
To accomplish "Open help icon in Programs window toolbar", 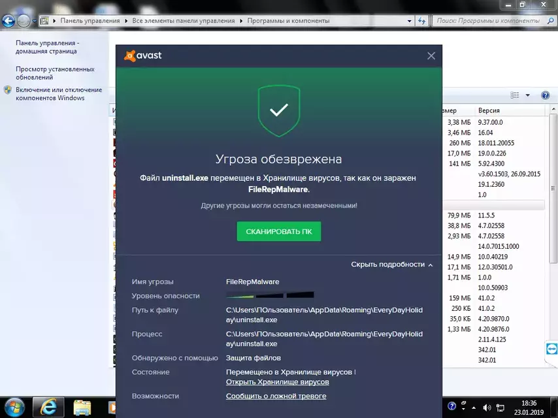I will point(545,95).
